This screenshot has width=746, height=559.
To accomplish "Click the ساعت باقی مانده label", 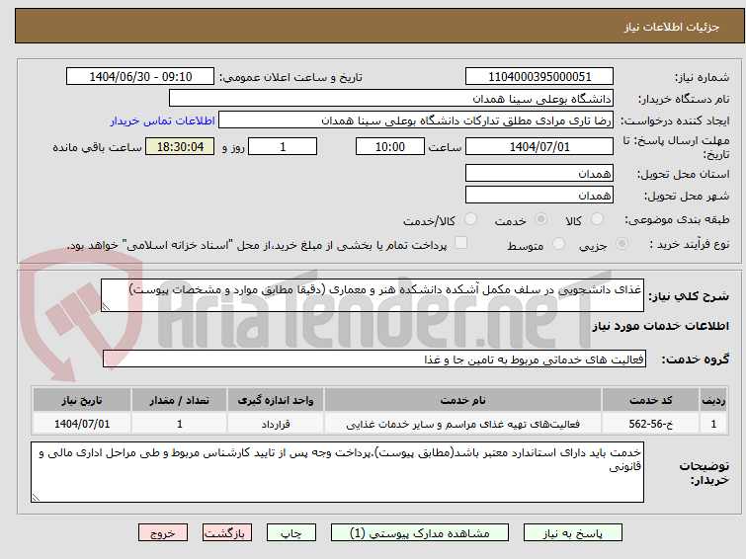I will click(97, 147).
